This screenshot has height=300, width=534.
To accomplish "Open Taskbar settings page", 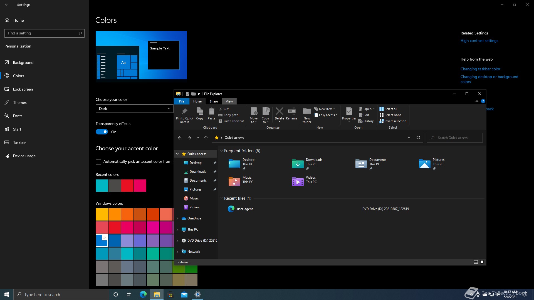I will pos(44,142).
